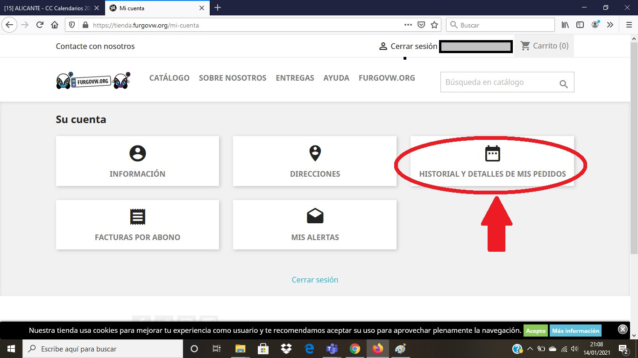The height and width of the screenshot is (358, 638).
Task: Click the Wi-Fi network tray icon
Action: [x=564, y=349]
